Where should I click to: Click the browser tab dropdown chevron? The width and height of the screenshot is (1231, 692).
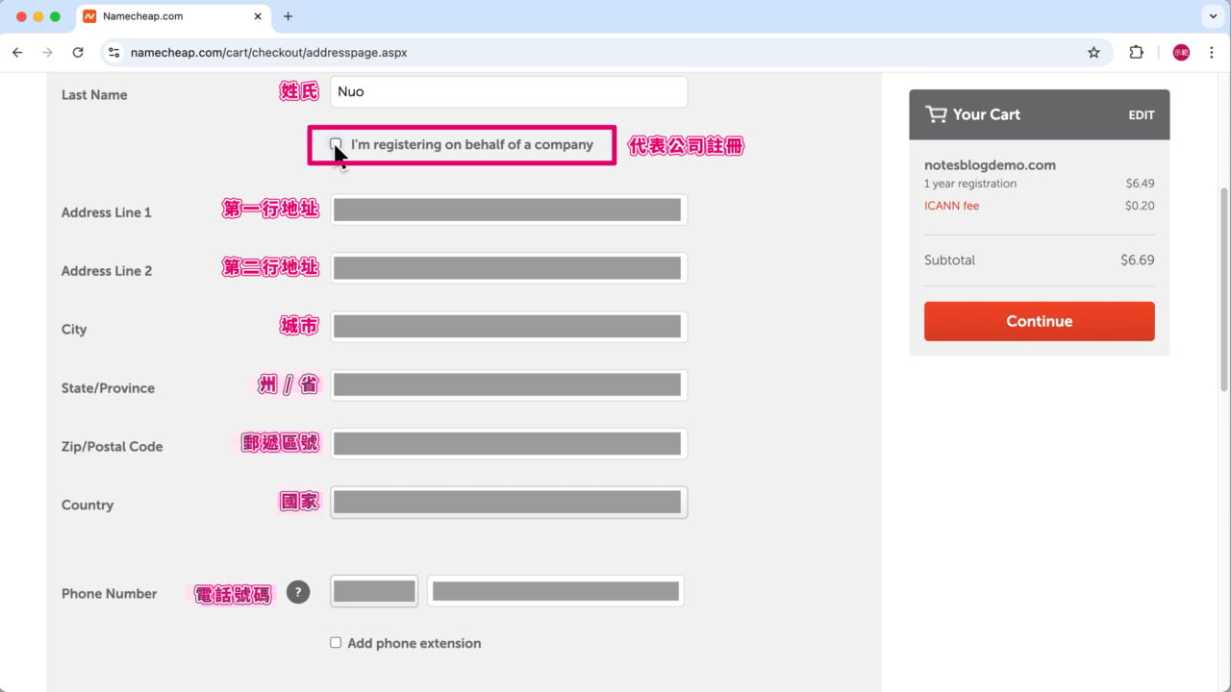(1213, 16)
